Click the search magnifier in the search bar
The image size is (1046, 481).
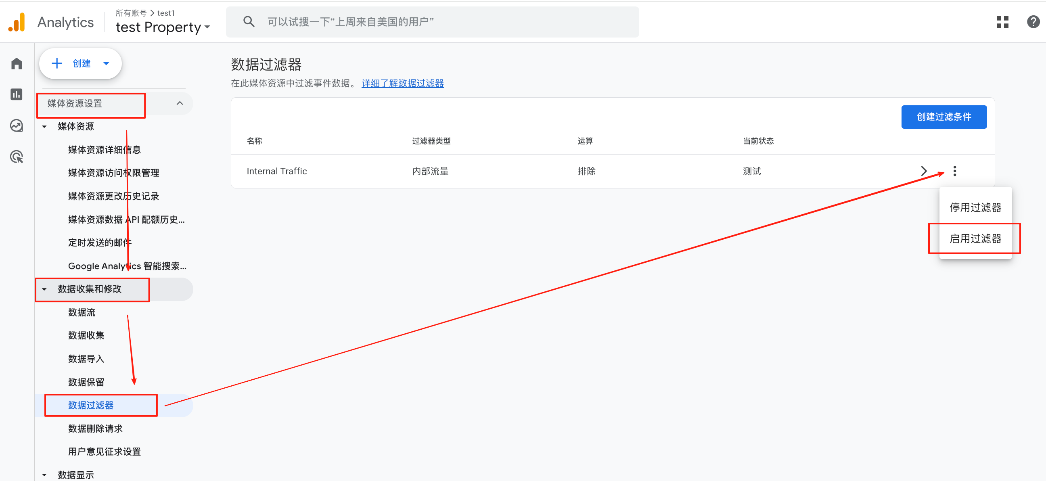coord(249,21)
